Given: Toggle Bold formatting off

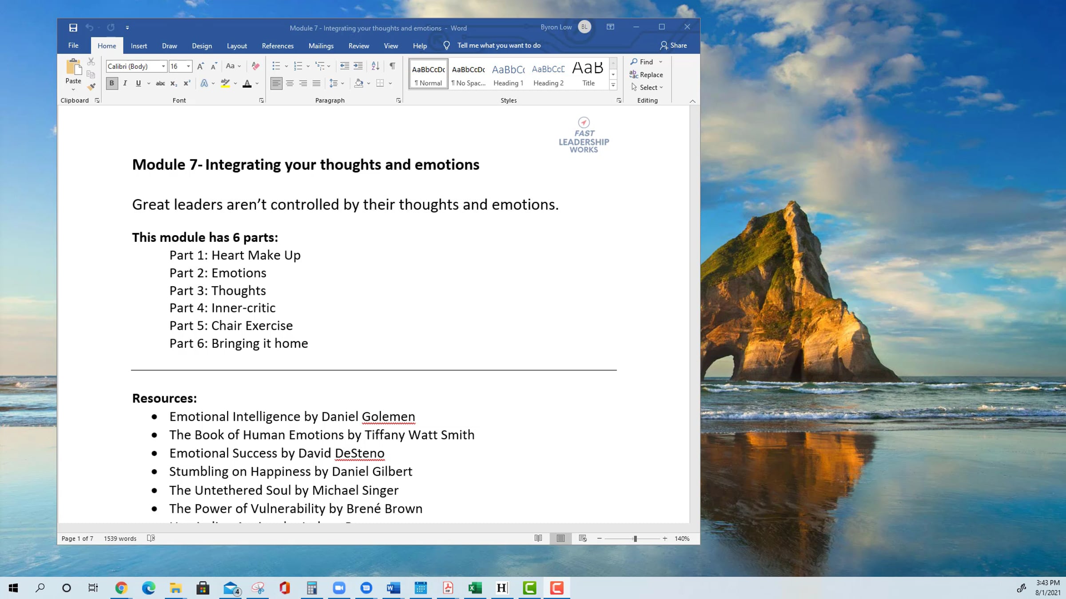Looking at the screenshot, I should point(112,83).
